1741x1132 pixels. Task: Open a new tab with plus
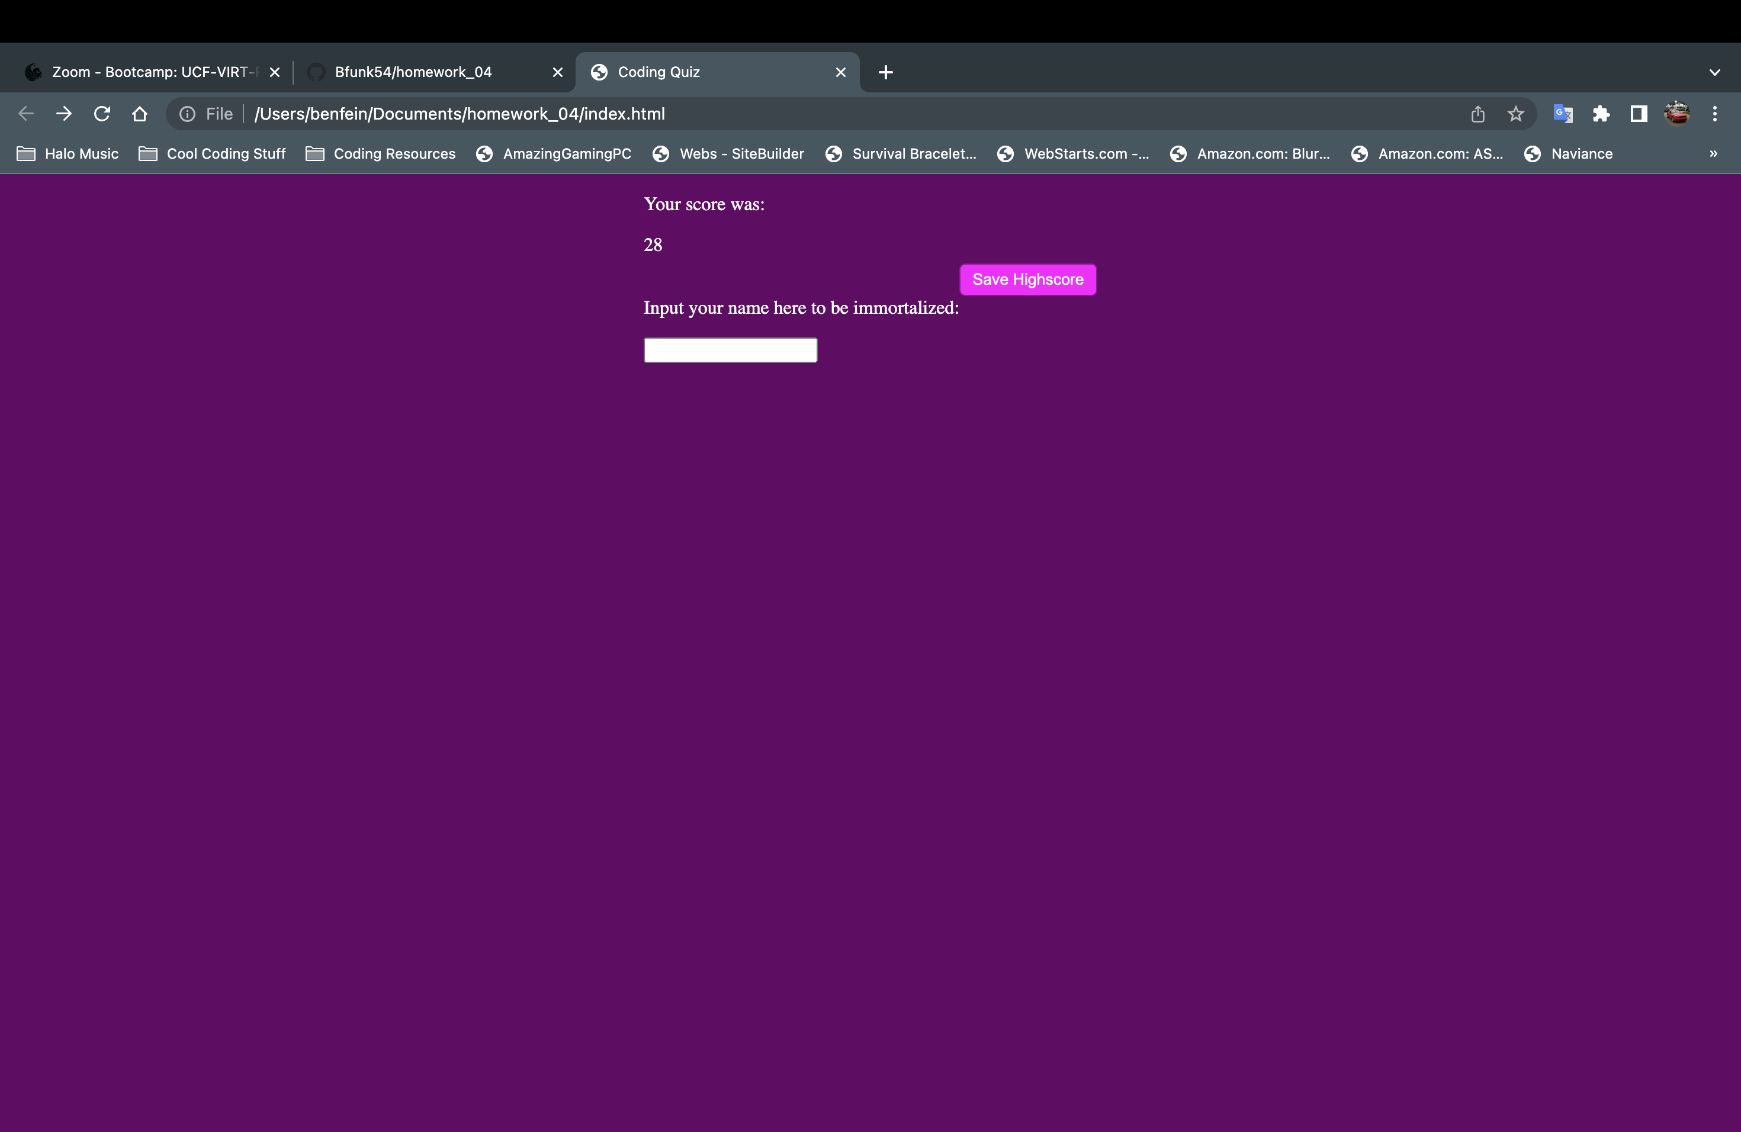886,72
